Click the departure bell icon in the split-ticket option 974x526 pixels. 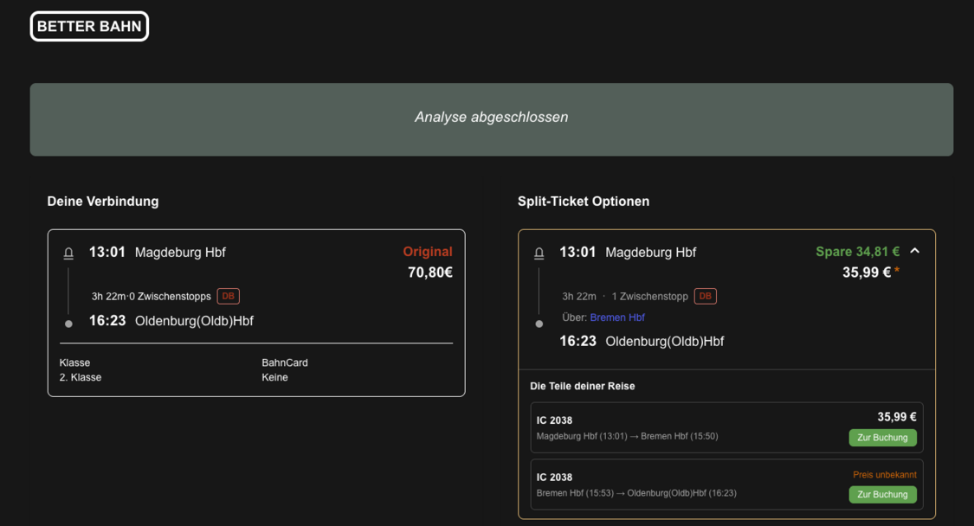(x=539, y=253)
